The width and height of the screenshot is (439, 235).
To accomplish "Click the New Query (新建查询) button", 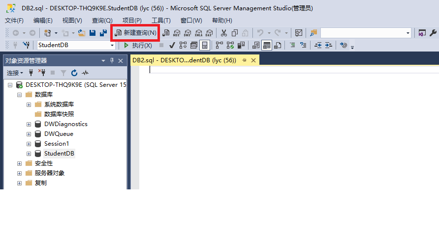I will [136, 33].
